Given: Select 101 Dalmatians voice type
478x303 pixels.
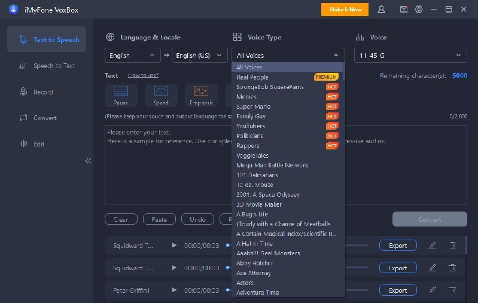Looking at the screenshot, I should tap(287, 175).
